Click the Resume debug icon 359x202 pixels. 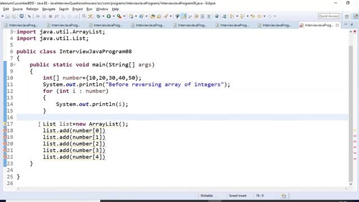coord(38,16)
